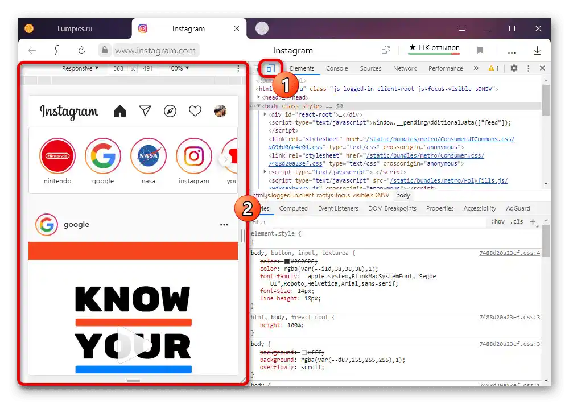Expand the collapsed script text/javascript node
Screen dimensions: 569x404
265,172
